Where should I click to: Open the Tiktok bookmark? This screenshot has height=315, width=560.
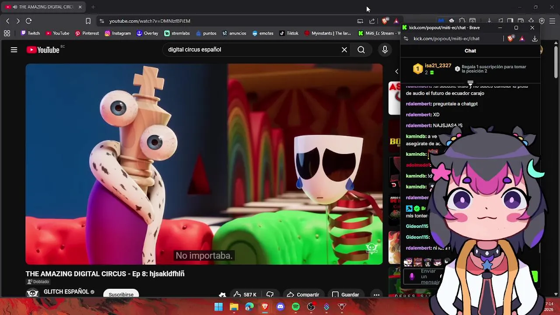pyautogui.click(x=289, y=33)
